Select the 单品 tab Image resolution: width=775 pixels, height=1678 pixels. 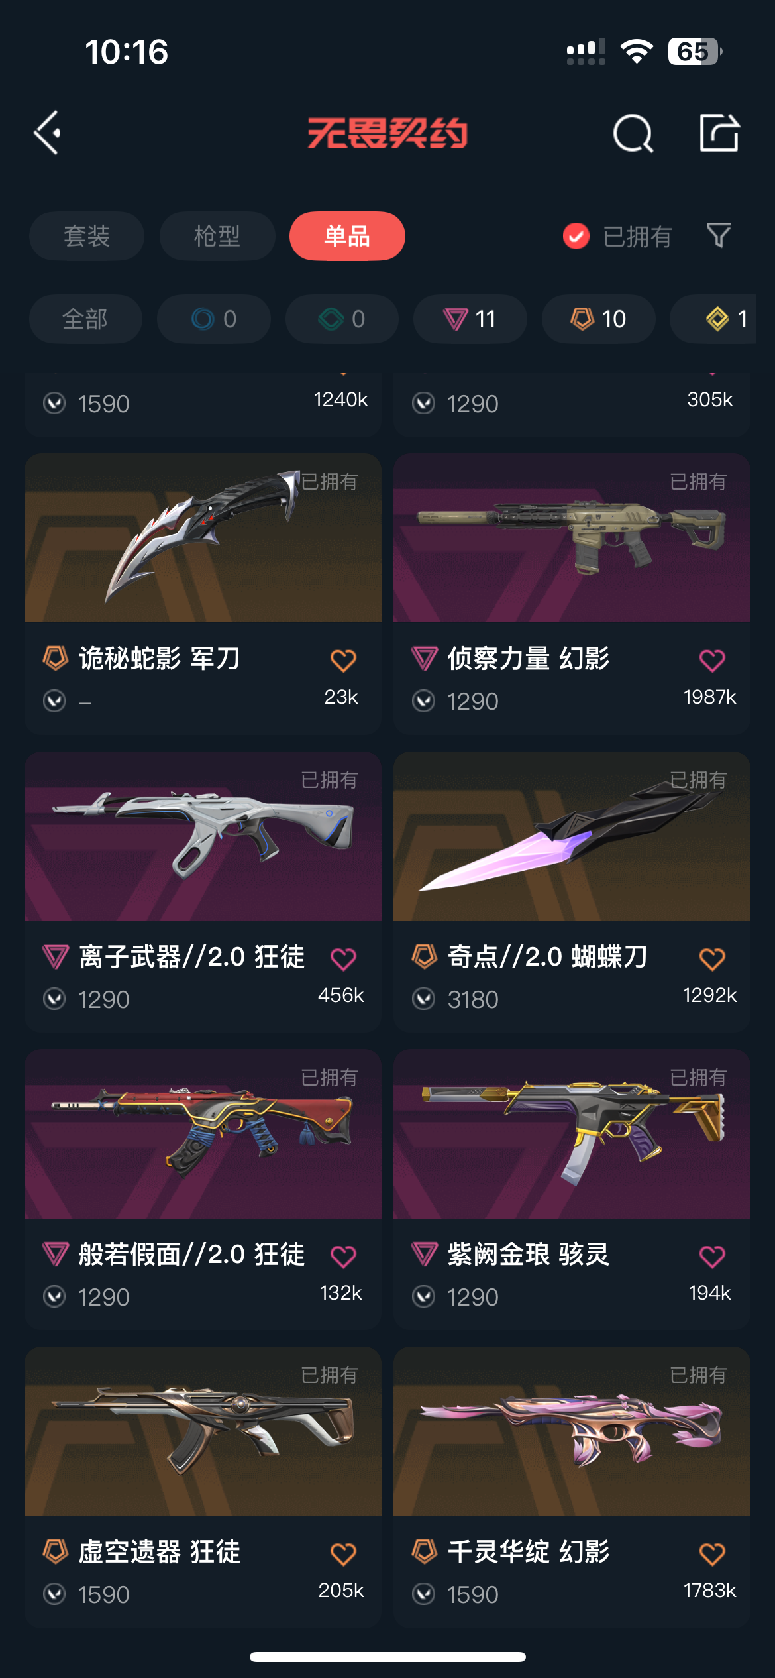(347, 236)
